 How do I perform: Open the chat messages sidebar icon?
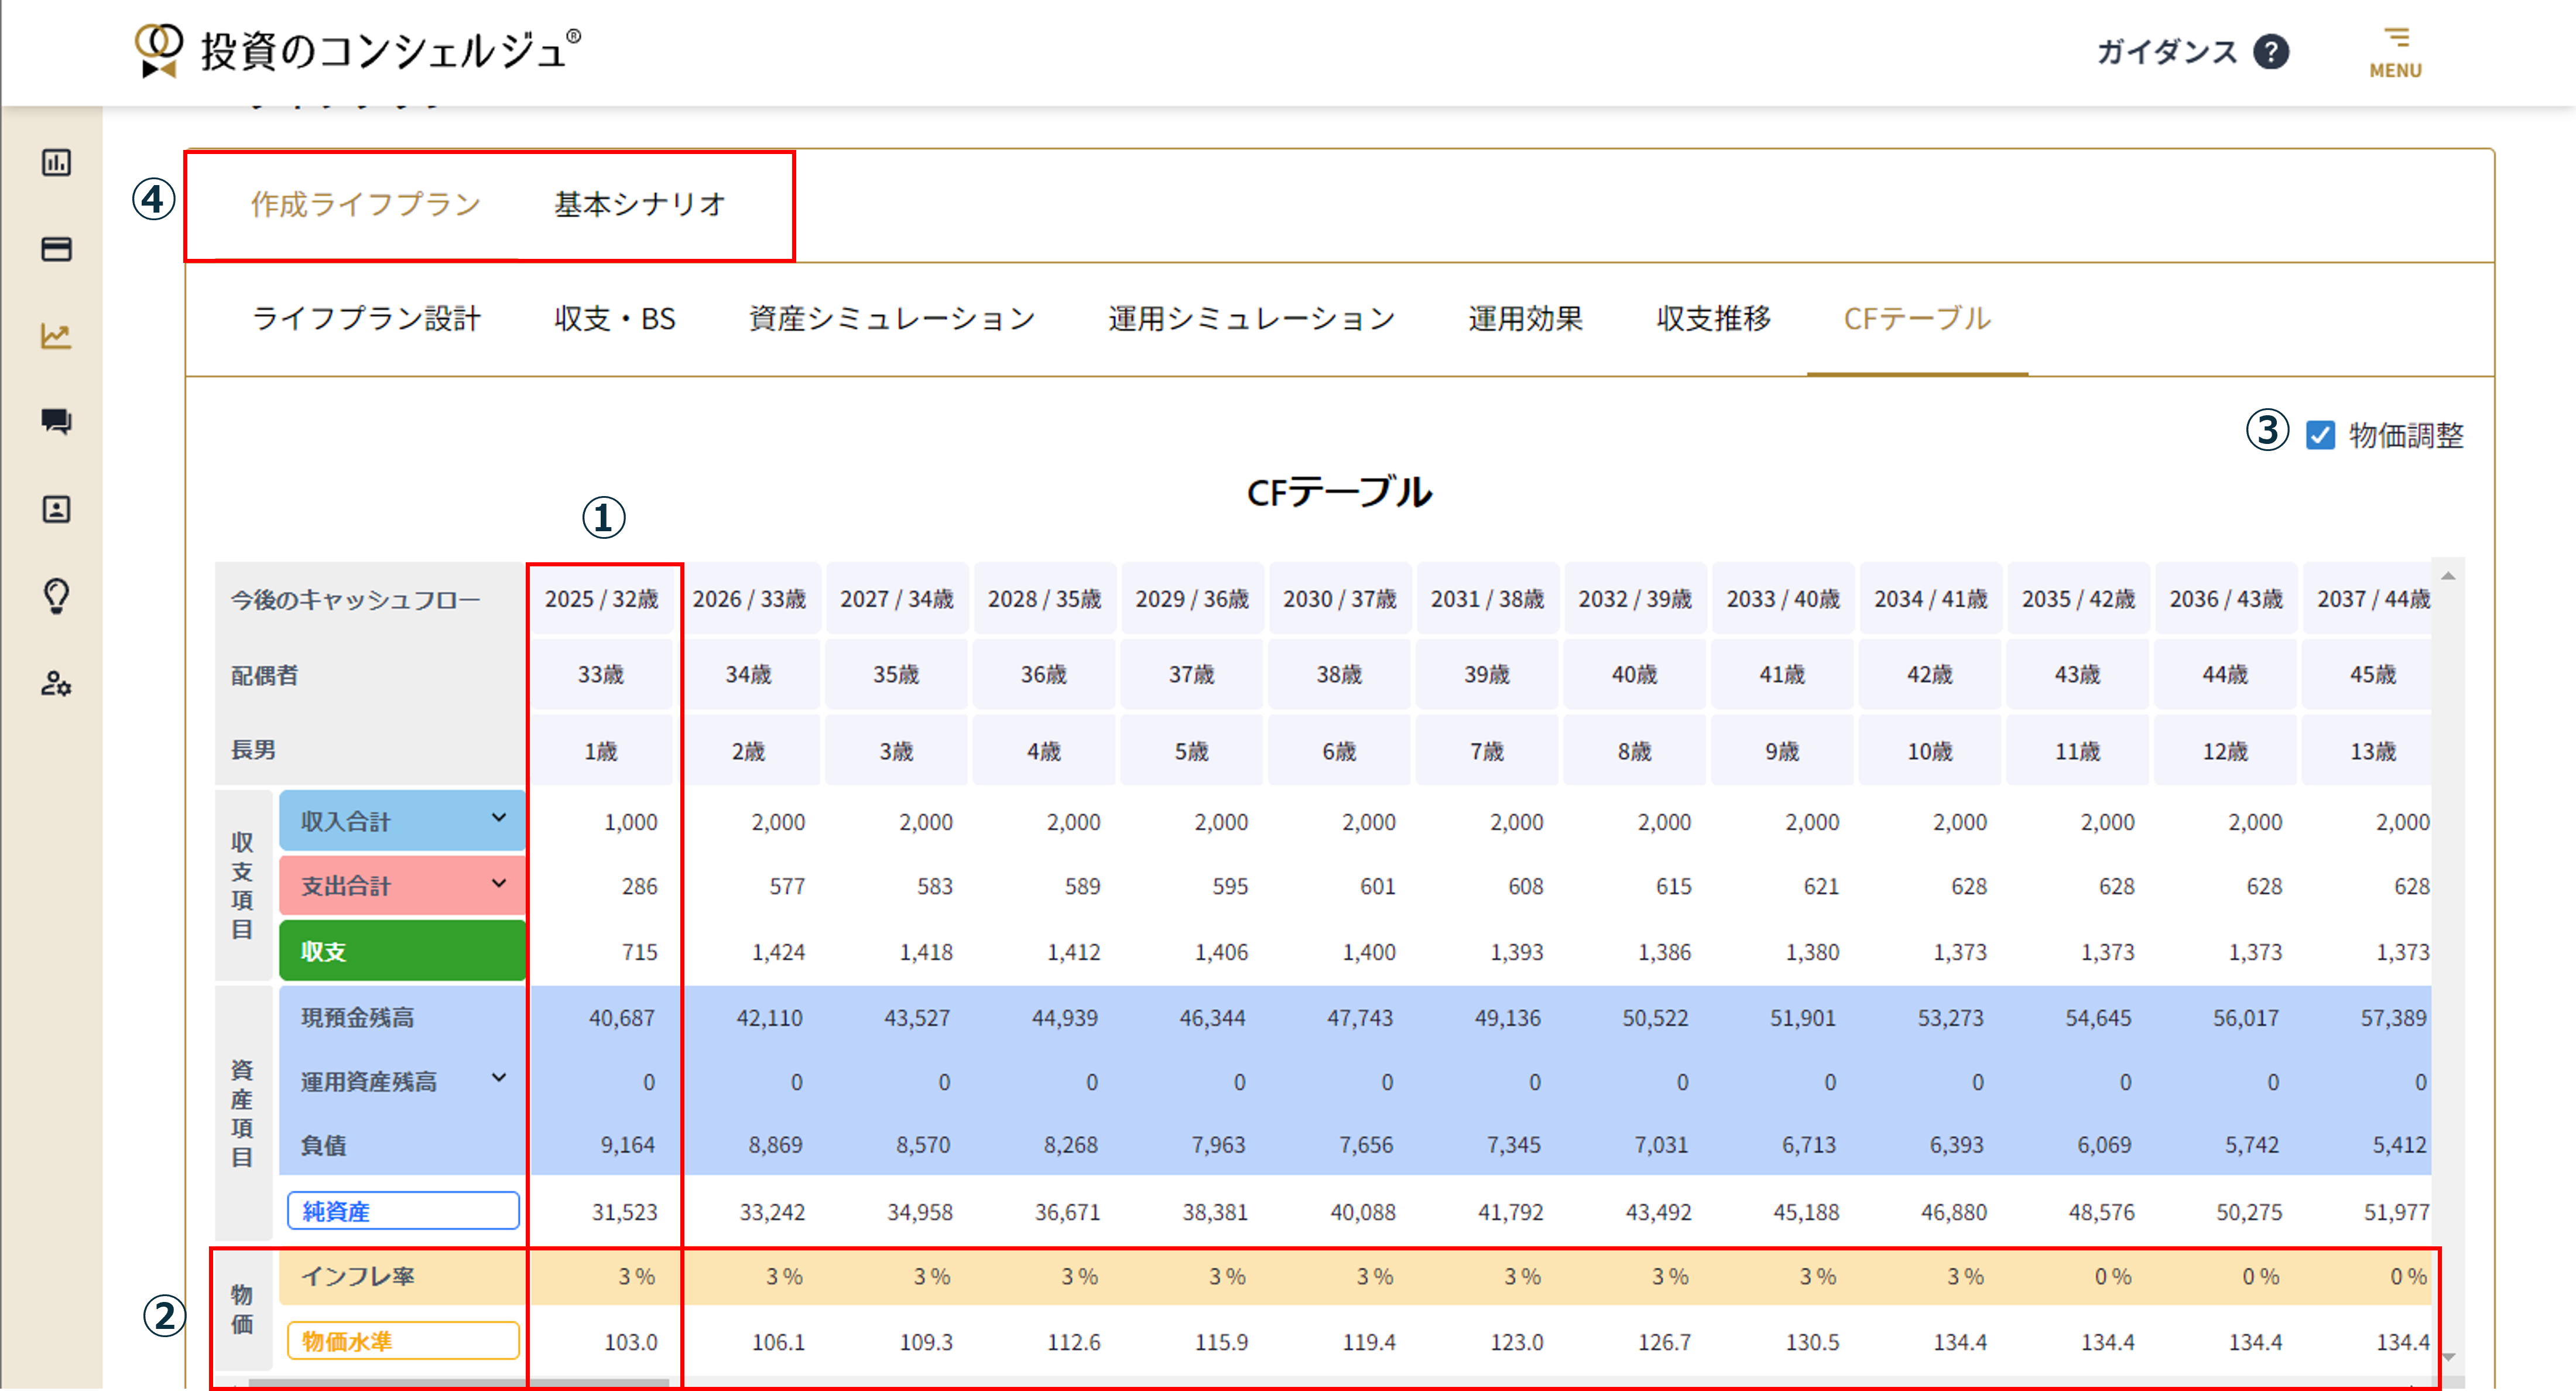[x=56, y=421]
